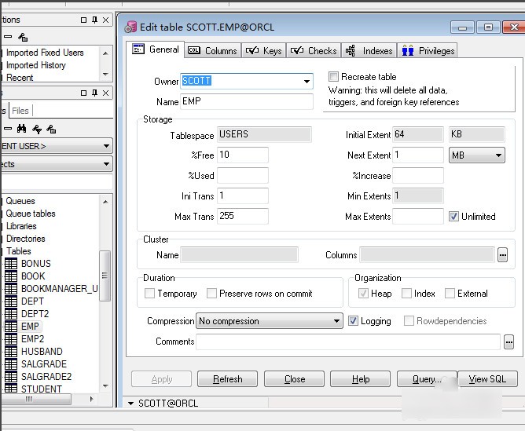The width and height of the screenshot is (525, 431).
Task: Click the STUDENT table icon
Action: pyautogui.click(x=11, y=389)
